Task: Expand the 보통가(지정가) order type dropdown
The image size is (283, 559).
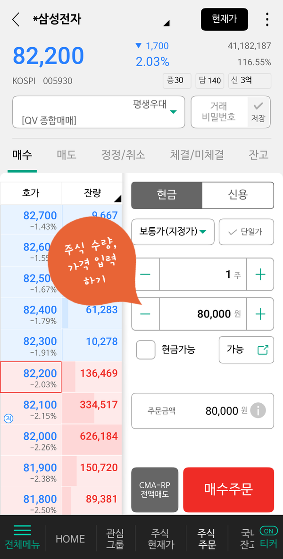Action: [173, 232]
